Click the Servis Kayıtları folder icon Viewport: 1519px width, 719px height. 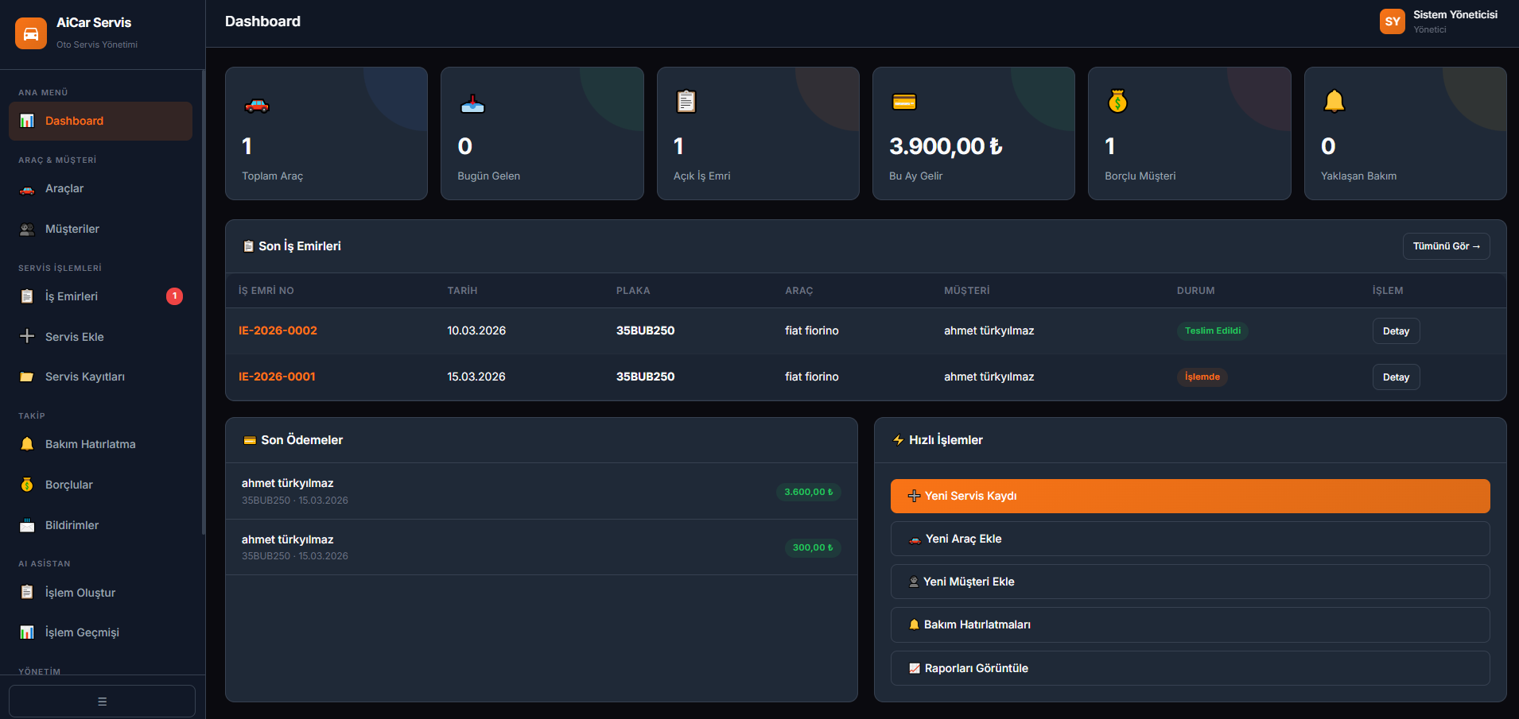[27, 377]
